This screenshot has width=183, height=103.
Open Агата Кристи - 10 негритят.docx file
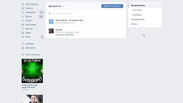tap(69, 20)
